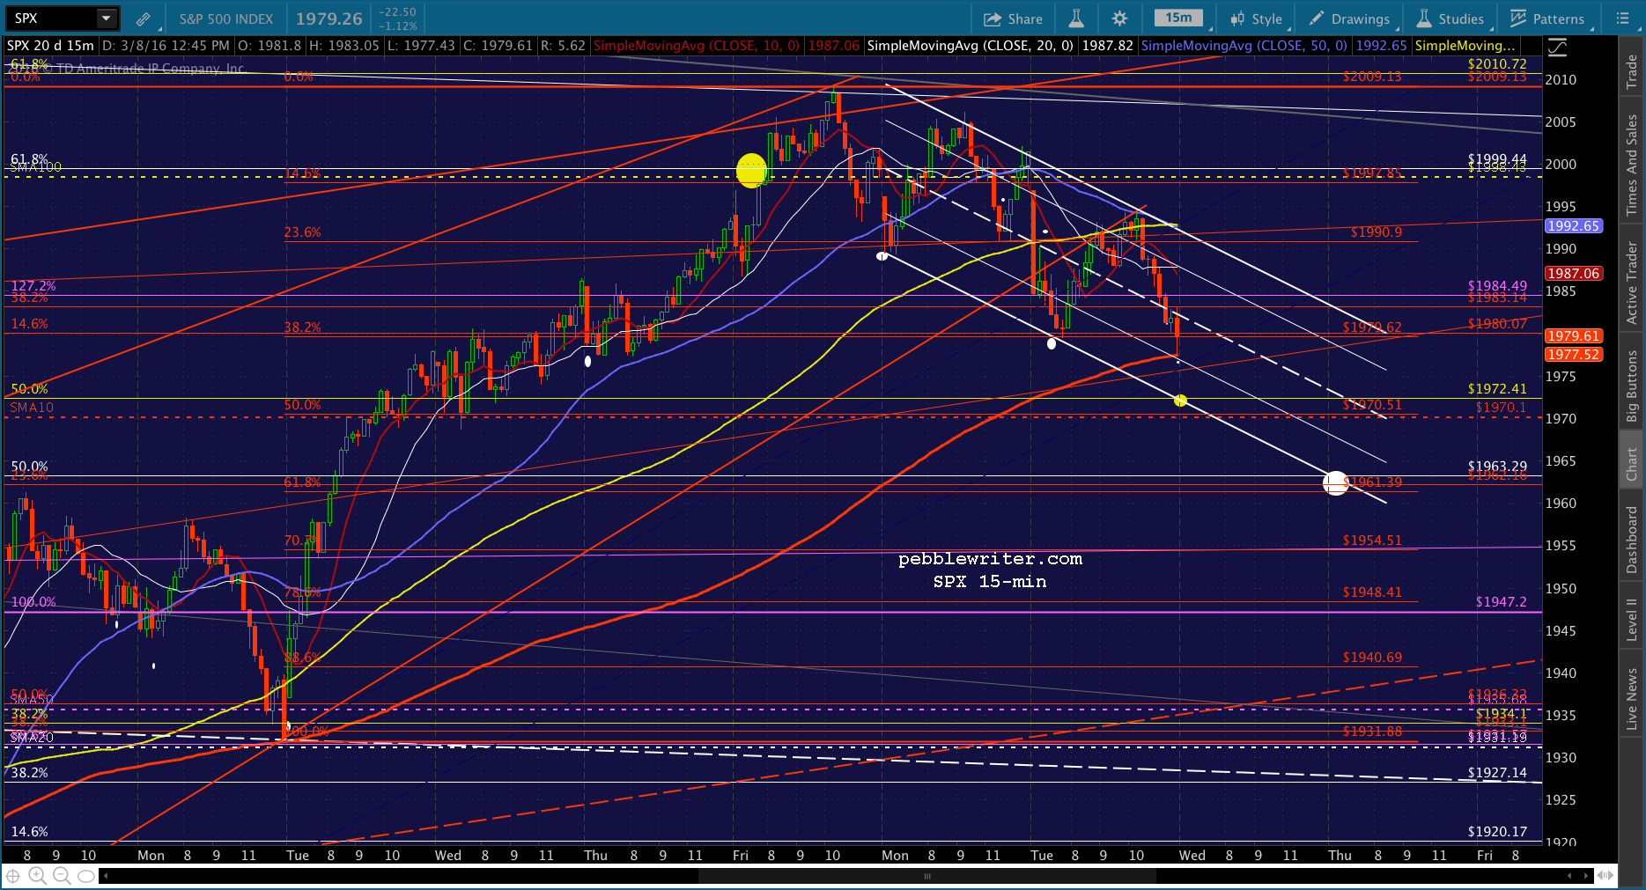Zoom out with the magnifier minus icon
This screenshot has height=890, width=1646.
(x=62, y=876)
